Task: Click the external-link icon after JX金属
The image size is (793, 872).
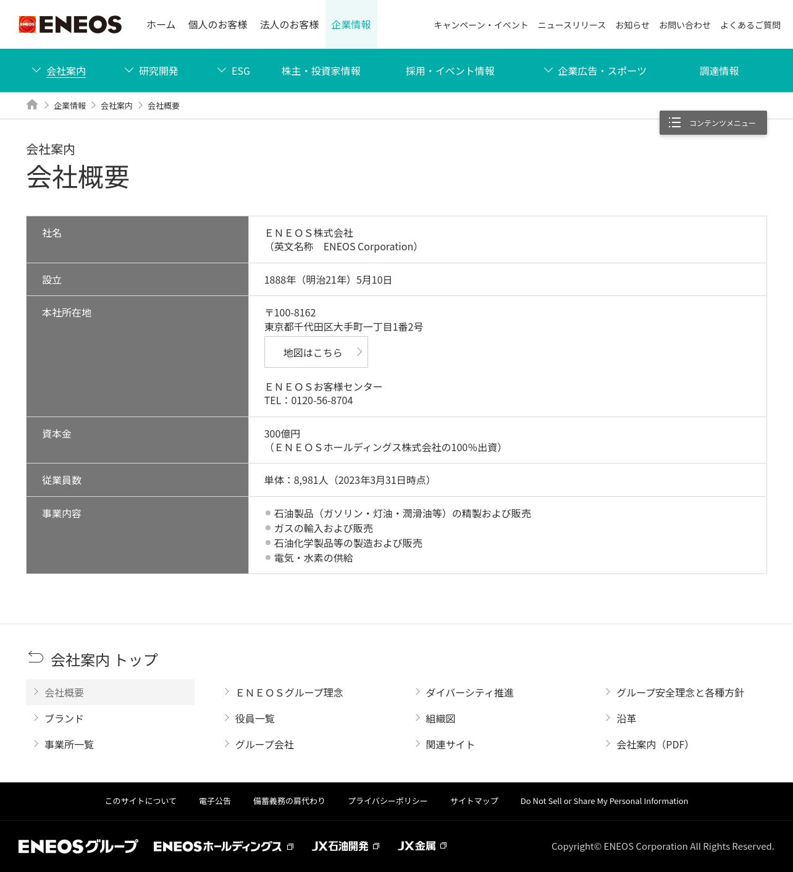Action: (443, 845)
